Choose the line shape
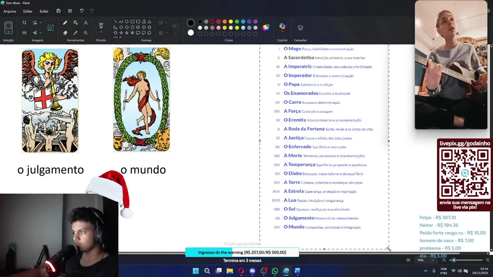The width and height of the screenshot is (493, 277). (x=115, y=22)
